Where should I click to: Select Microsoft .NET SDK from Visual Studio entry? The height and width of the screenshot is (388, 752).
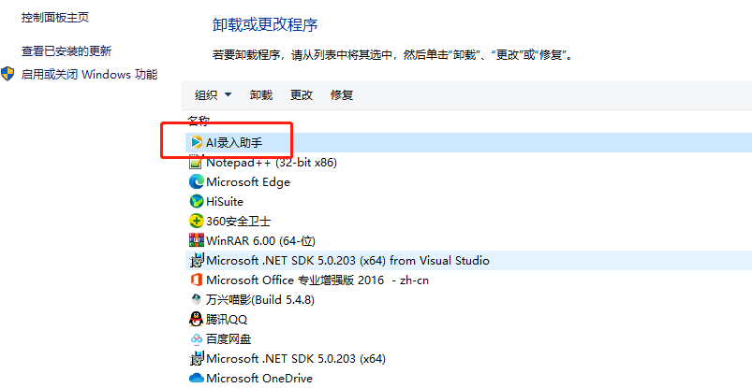(469, 261)
